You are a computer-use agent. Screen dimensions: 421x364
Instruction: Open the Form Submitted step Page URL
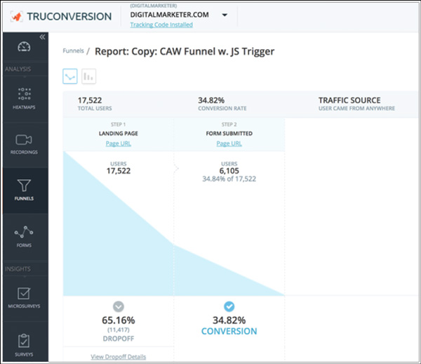click(229, 143)
